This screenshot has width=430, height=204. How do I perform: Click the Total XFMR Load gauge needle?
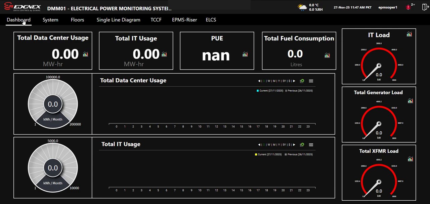click(372, 189)
